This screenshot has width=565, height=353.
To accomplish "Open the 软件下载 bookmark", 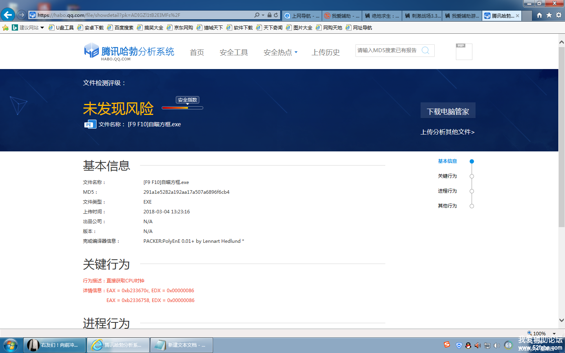I will (x=240, y=27).
